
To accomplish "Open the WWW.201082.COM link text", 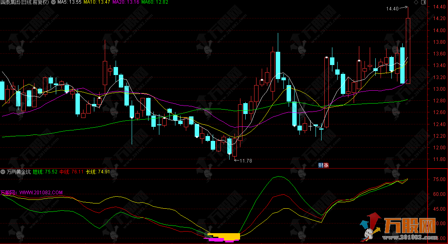I will point(41,193).
